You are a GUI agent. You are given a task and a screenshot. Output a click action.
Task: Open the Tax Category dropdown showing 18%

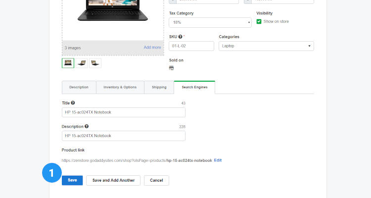[x=210, y=23]
